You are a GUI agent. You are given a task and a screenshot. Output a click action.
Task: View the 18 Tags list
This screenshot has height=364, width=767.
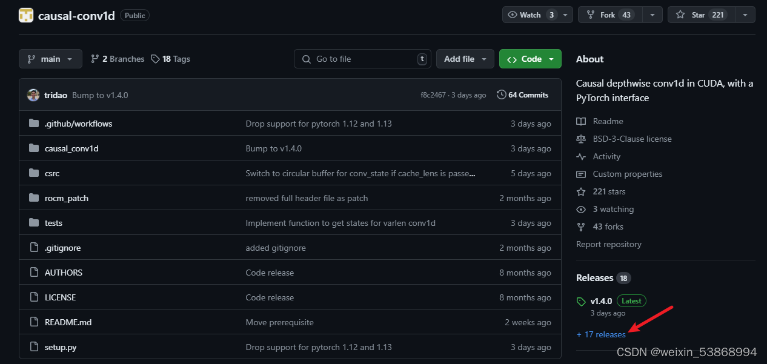pos(171,59)
